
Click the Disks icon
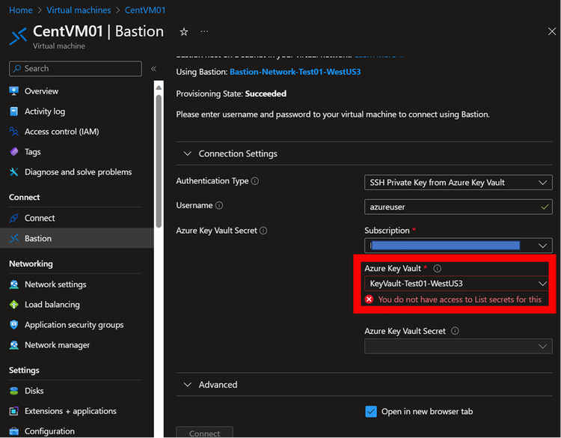[13, 391]
